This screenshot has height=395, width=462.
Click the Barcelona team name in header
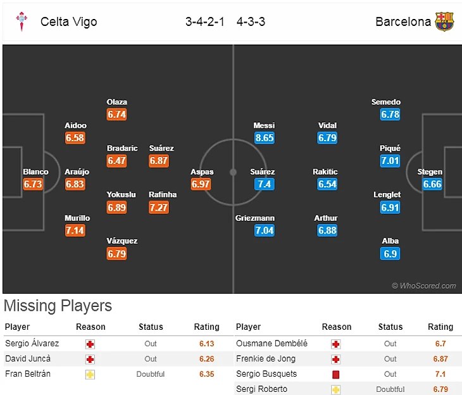click(x=403, y=22)
